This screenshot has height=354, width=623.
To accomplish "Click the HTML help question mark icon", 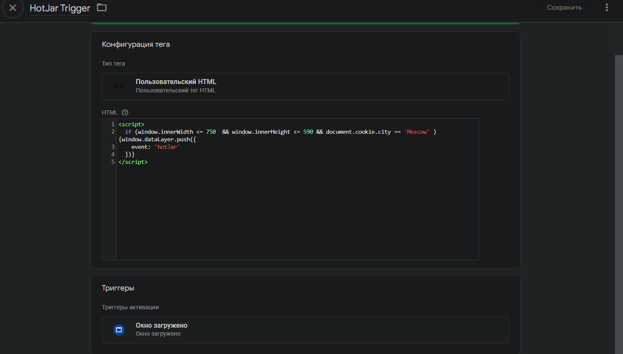I will [x=125, y=112].
